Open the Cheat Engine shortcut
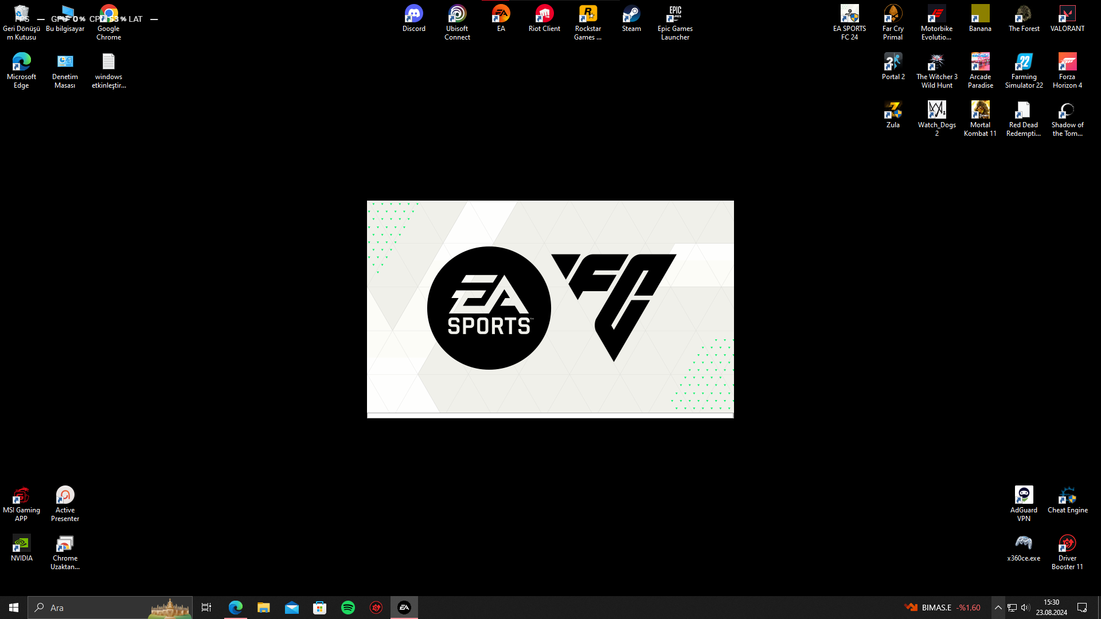 click(1067, 496)
